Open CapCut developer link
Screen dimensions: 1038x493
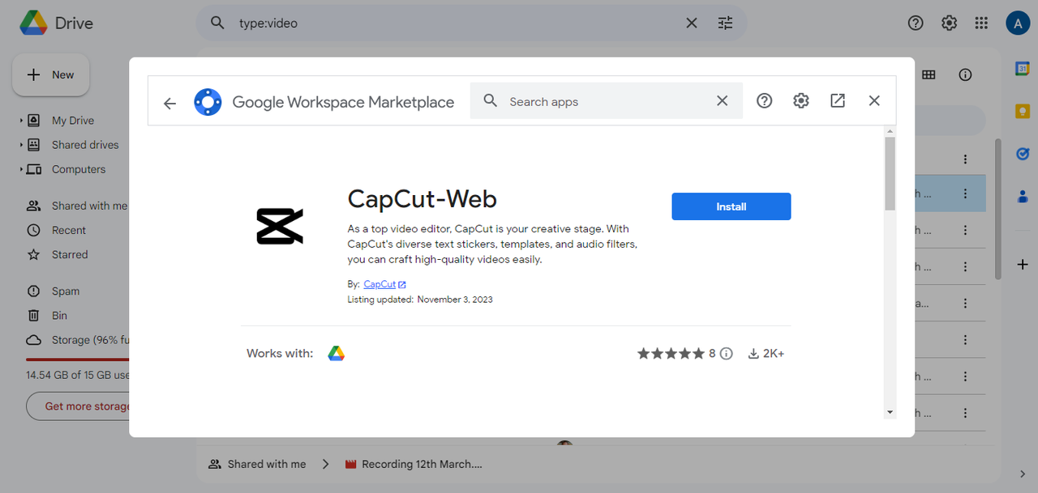[x=380, y=284]
